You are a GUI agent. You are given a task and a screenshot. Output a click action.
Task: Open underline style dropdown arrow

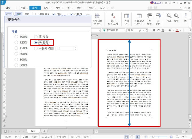[166, 30]
